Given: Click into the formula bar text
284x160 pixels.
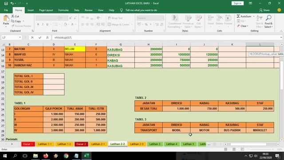Looking at the screenshot, I should [166, 37].
